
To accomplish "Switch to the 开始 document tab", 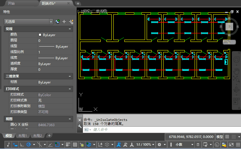I will (11, 4).
